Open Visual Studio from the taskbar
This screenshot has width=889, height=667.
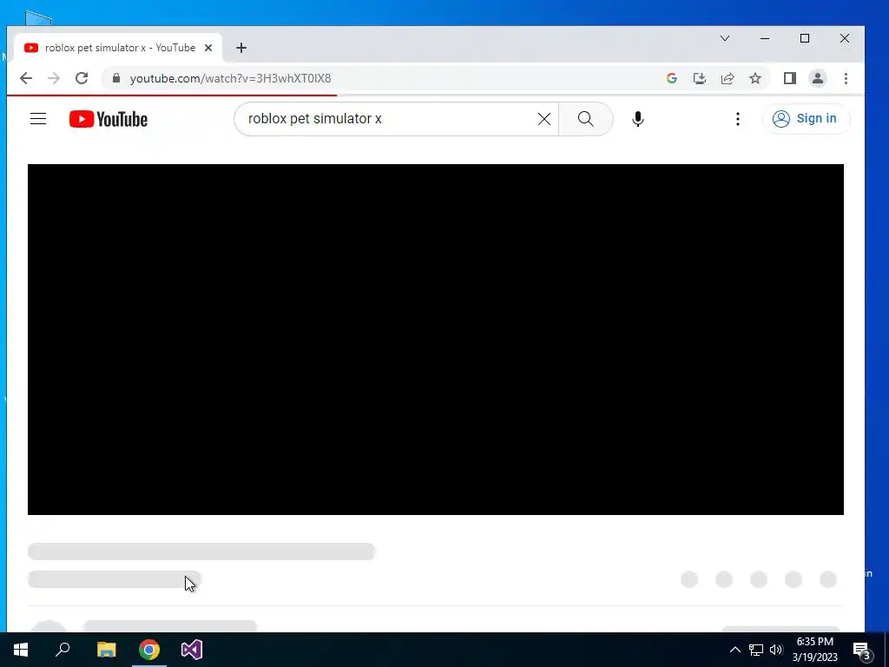[192, 650]
